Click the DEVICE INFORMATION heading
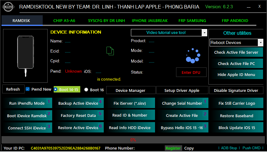 pos(76,32)
